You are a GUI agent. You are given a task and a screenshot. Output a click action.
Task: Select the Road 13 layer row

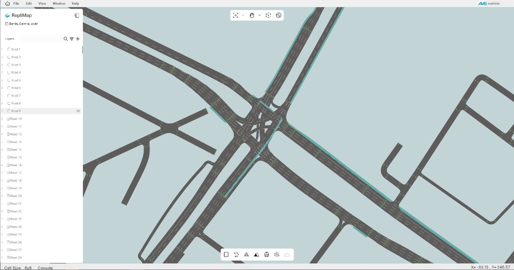coord(41,142)
